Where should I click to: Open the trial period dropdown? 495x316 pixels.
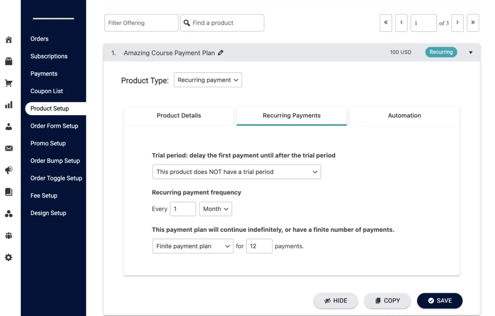pyautogui.click(x=236, y=172)
